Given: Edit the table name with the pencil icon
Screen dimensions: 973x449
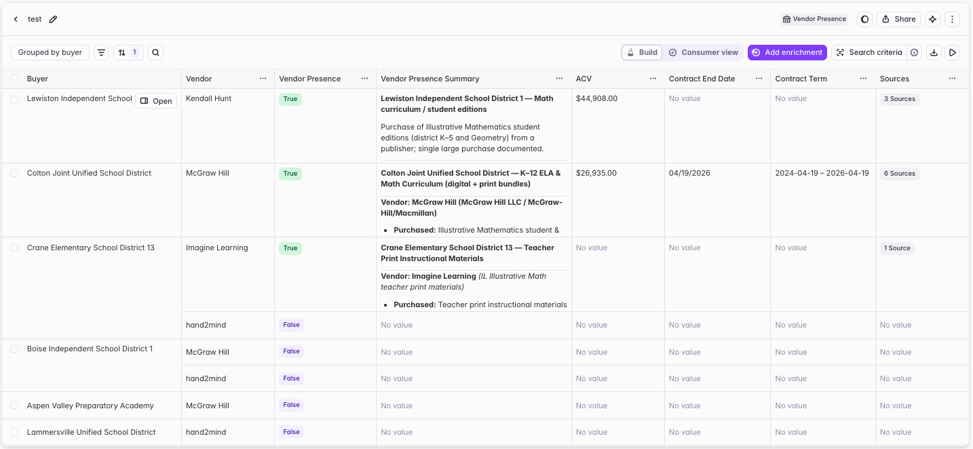Looking at the screenshot, I should [x=53, y=19].
